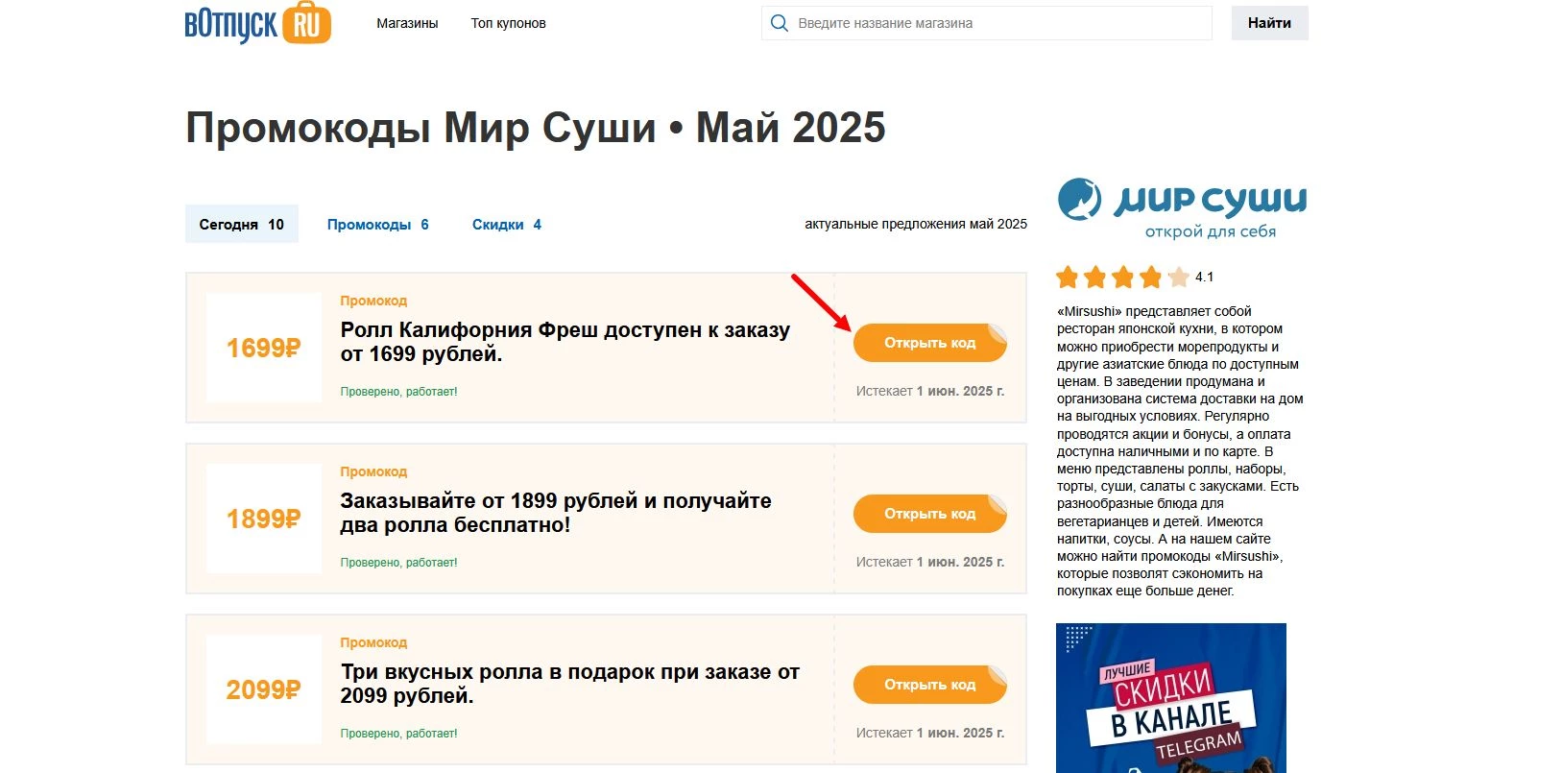Viewport: 1562px width, 773px height.
Task: Click the title Заказывайте от 1899 рублей
Action: (556, 513)
